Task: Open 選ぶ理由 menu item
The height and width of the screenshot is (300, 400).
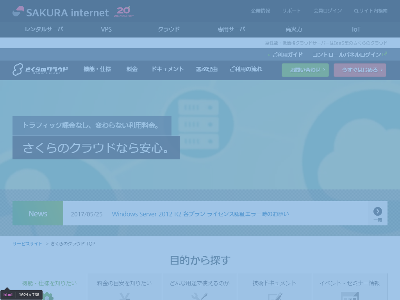Action: [207, 69]
